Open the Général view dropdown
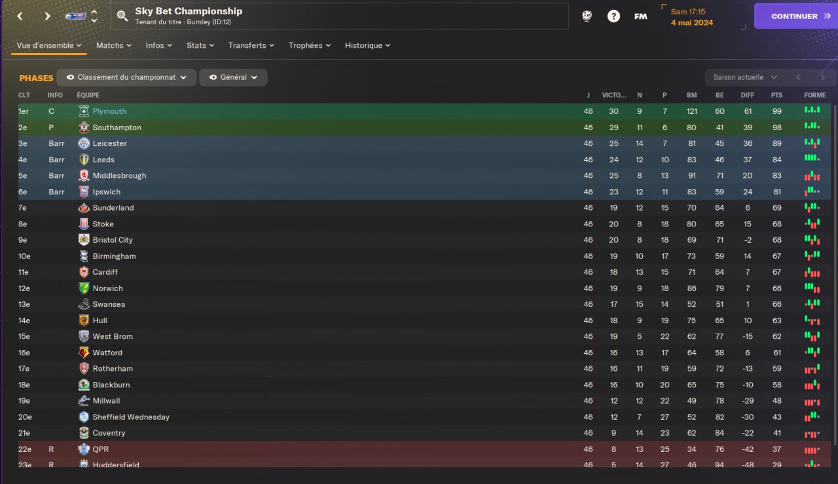This screenshot has height=484, width=838. [x=233, y=77]
